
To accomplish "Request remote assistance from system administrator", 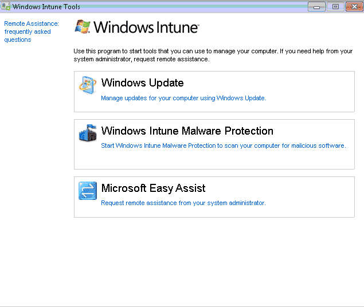I will tap(183, 203).
